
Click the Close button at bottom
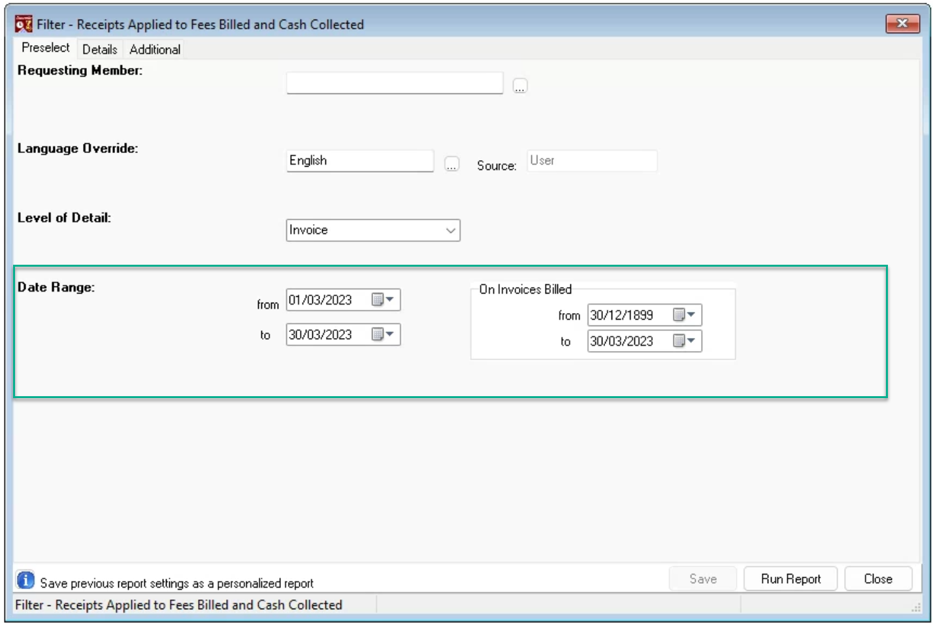(x=878, y=579)
